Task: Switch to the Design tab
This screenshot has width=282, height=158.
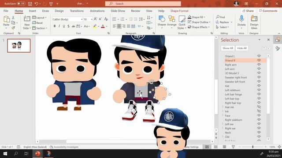Action: point(59,11)
